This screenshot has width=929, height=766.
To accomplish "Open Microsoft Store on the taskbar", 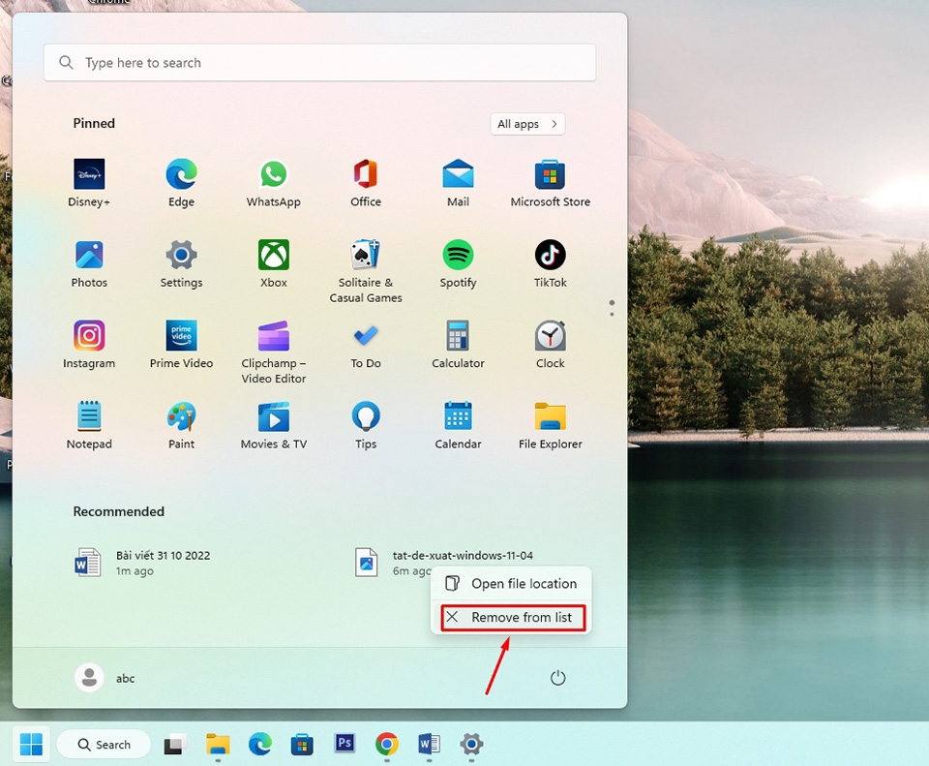I will [x=302, y=744].
